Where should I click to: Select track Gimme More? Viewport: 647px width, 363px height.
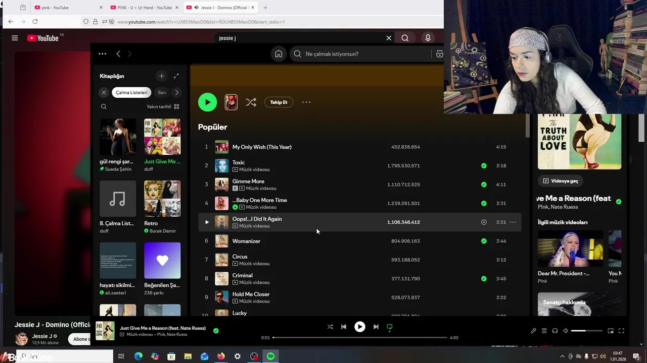point(248,181)
